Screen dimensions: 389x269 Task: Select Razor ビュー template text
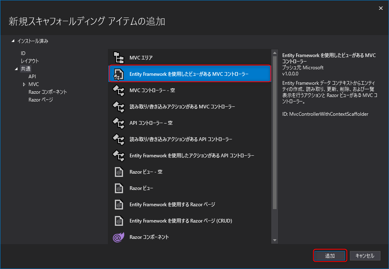[141, 188]
